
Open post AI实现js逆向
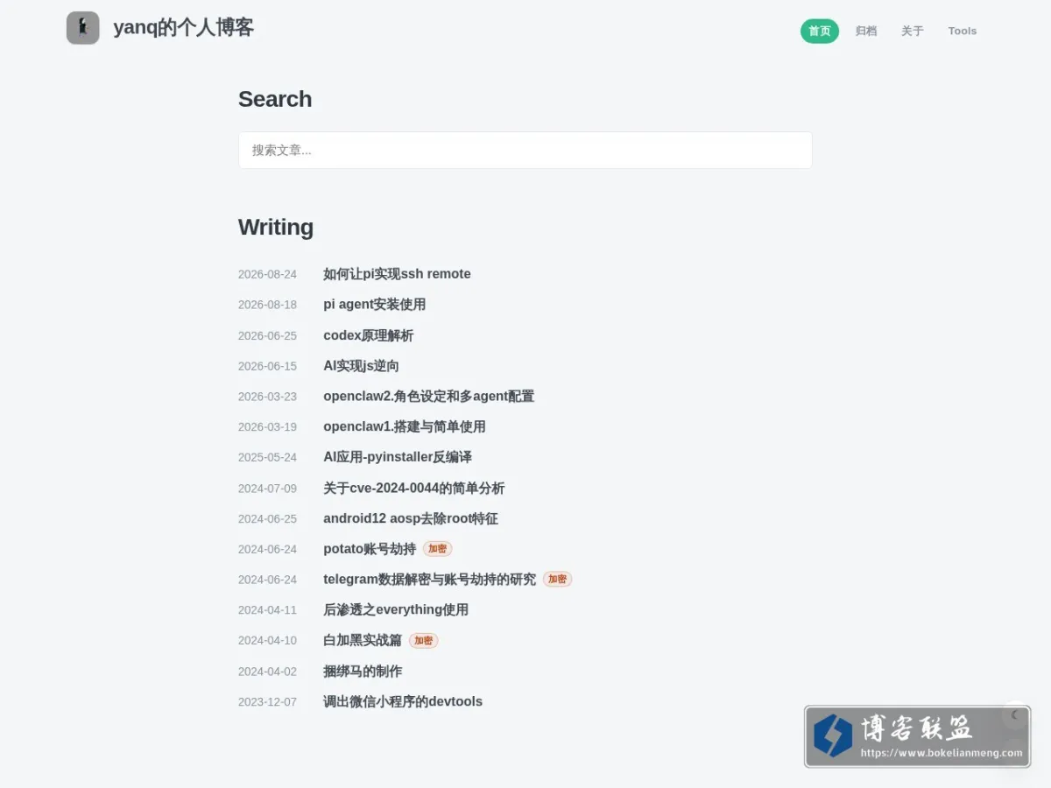(361, 366)
